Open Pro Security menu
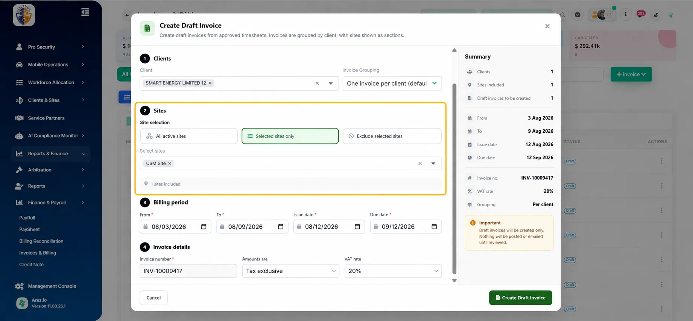This screenshot has width=693, height=321. coord(50,47)
